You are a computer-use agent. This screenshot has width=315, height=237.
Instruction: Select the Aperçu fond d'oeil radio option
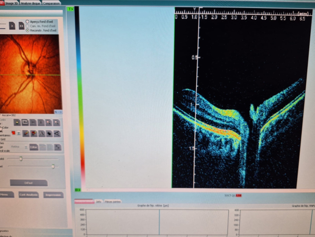(27, 22)
